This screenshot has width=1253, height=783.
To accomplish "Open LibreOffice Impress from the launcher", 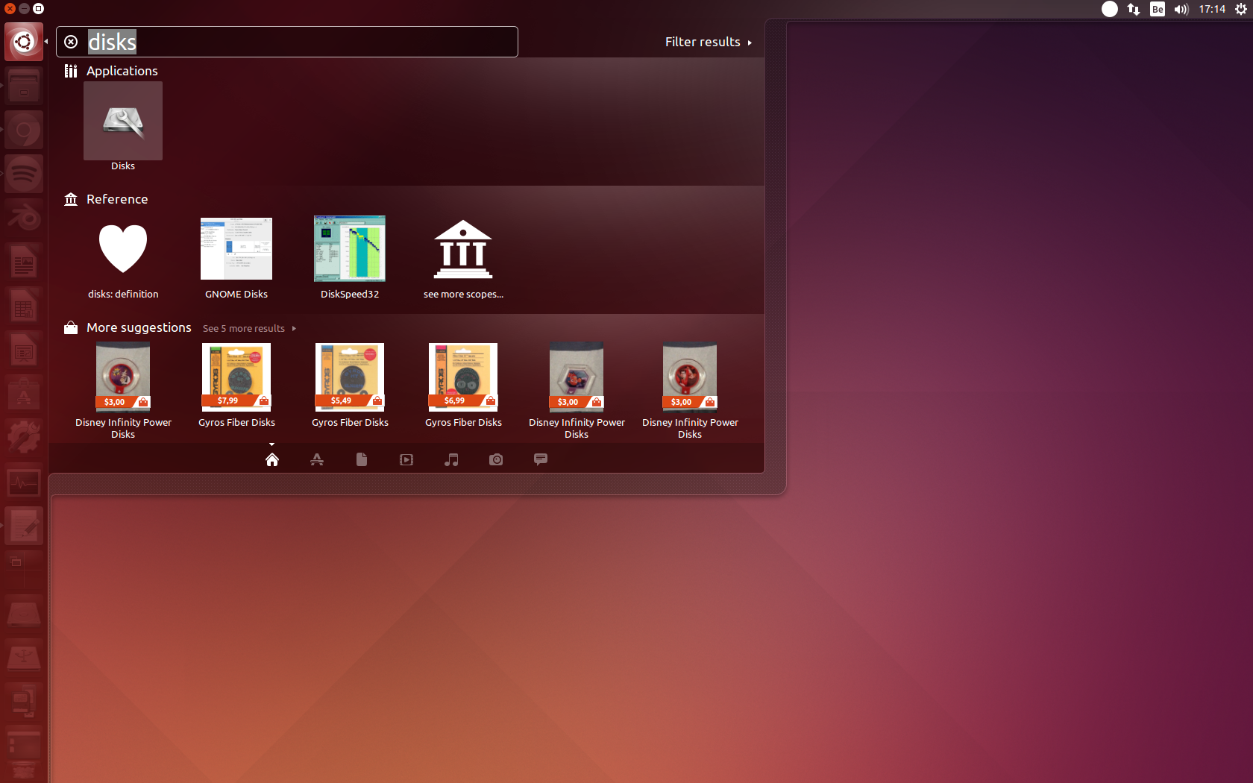I will coord(24,350).
